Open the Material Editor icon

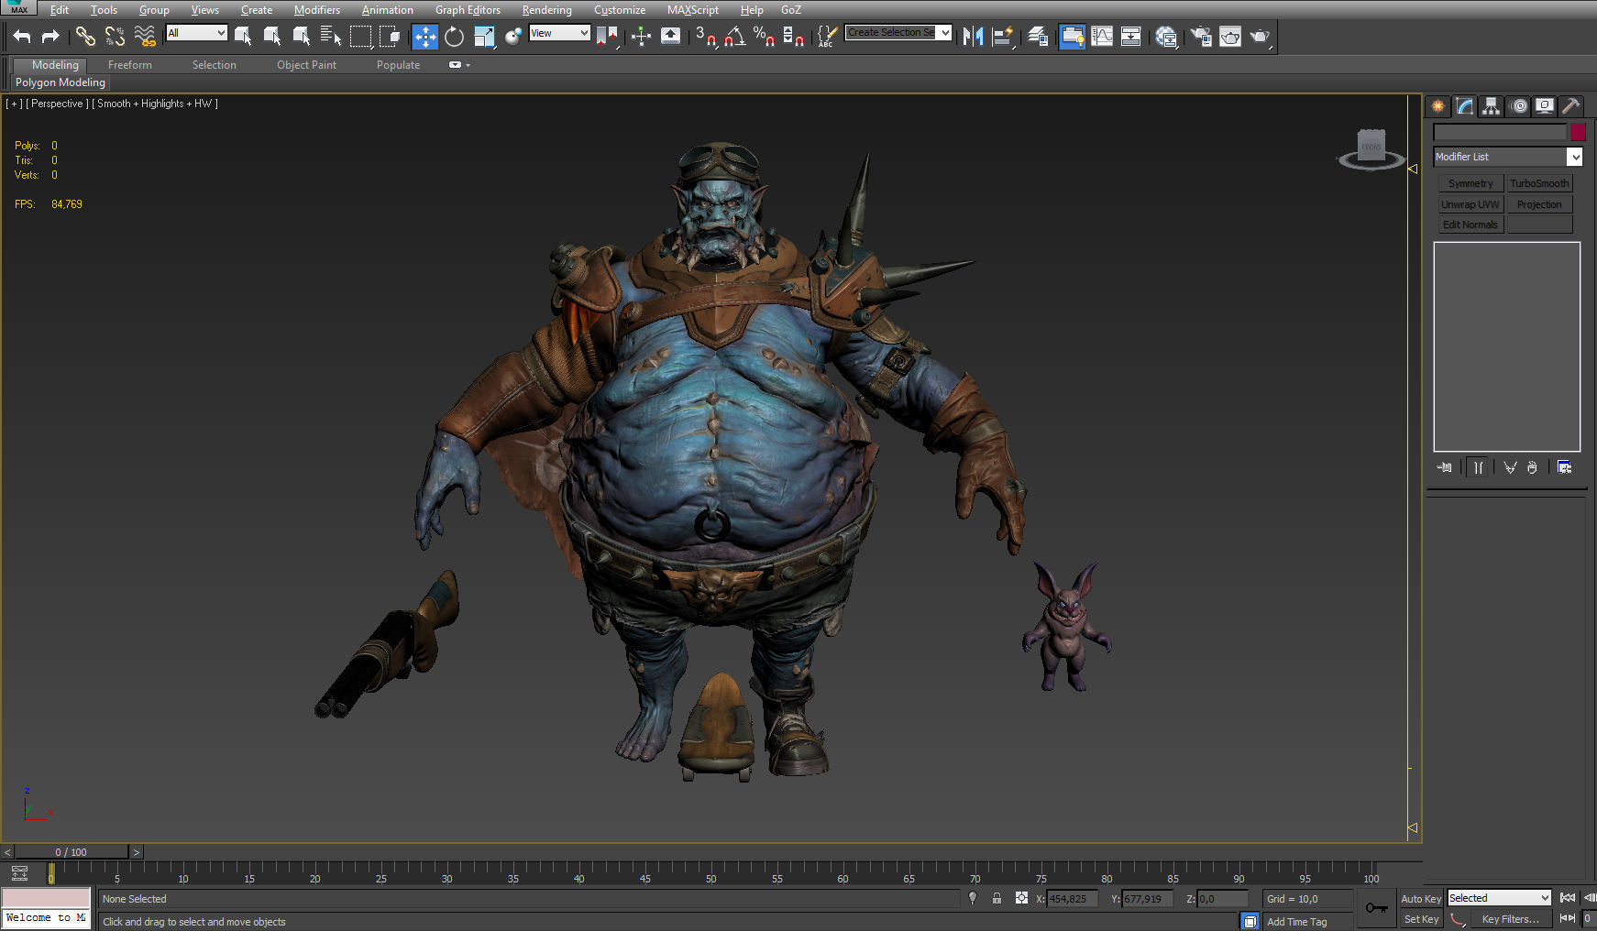[1165, 36]
